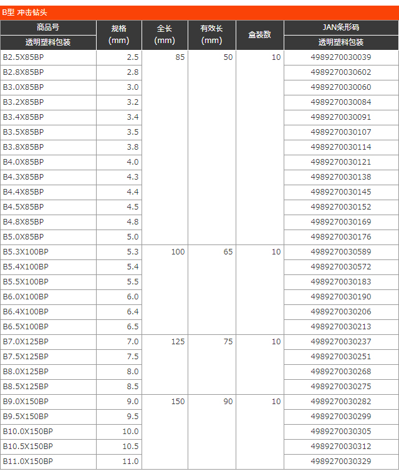Select product number B11.0X150BP
The image size is (399, 474).
pos(28,462)
